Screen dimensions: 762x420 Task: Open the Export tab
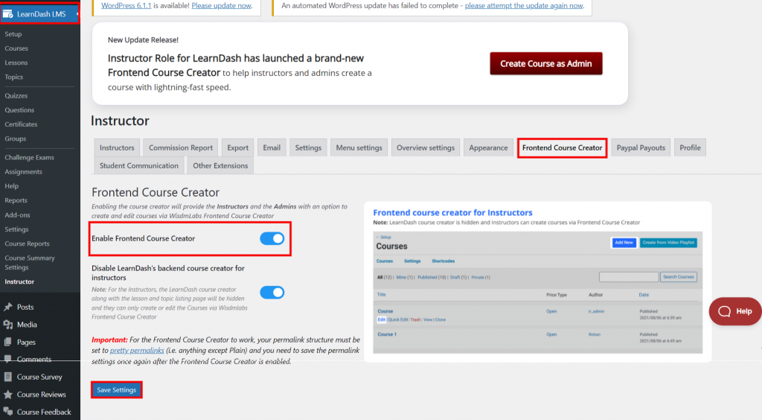237,147
